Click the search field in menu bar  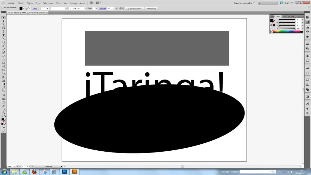coord(268,3)
